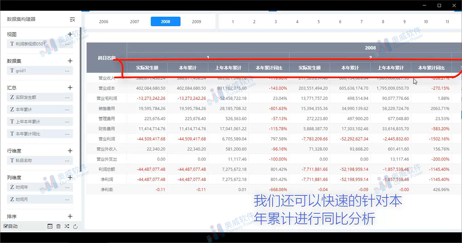Select month 5 in month selector
The height and width of the screenshot is (243, 462).
pyautogui.click(x=319, y=22)
